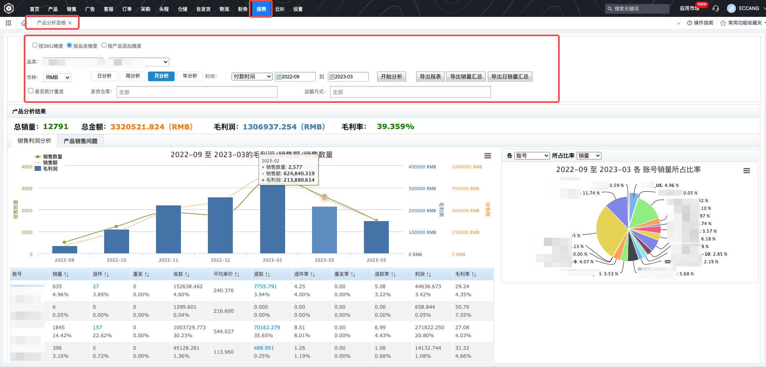Close the 产品分析面板 tab
This screenshot has width=766, height=367.
click(x=70, y=23)
